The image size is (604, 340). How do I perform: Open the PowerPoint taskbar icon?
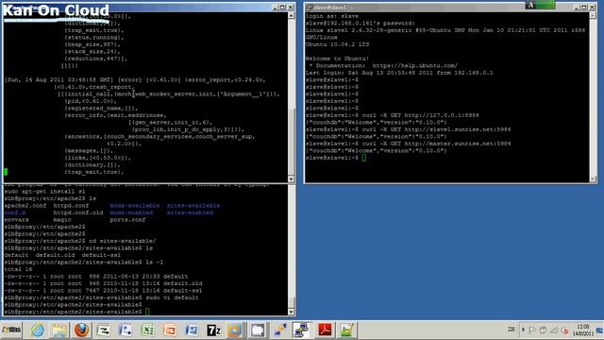170,330
